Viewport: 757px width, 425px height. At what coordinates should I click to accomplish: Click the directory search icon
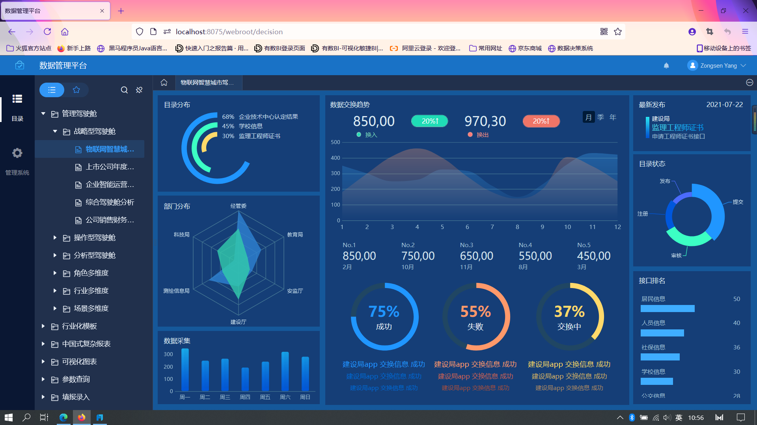point(124,90)
